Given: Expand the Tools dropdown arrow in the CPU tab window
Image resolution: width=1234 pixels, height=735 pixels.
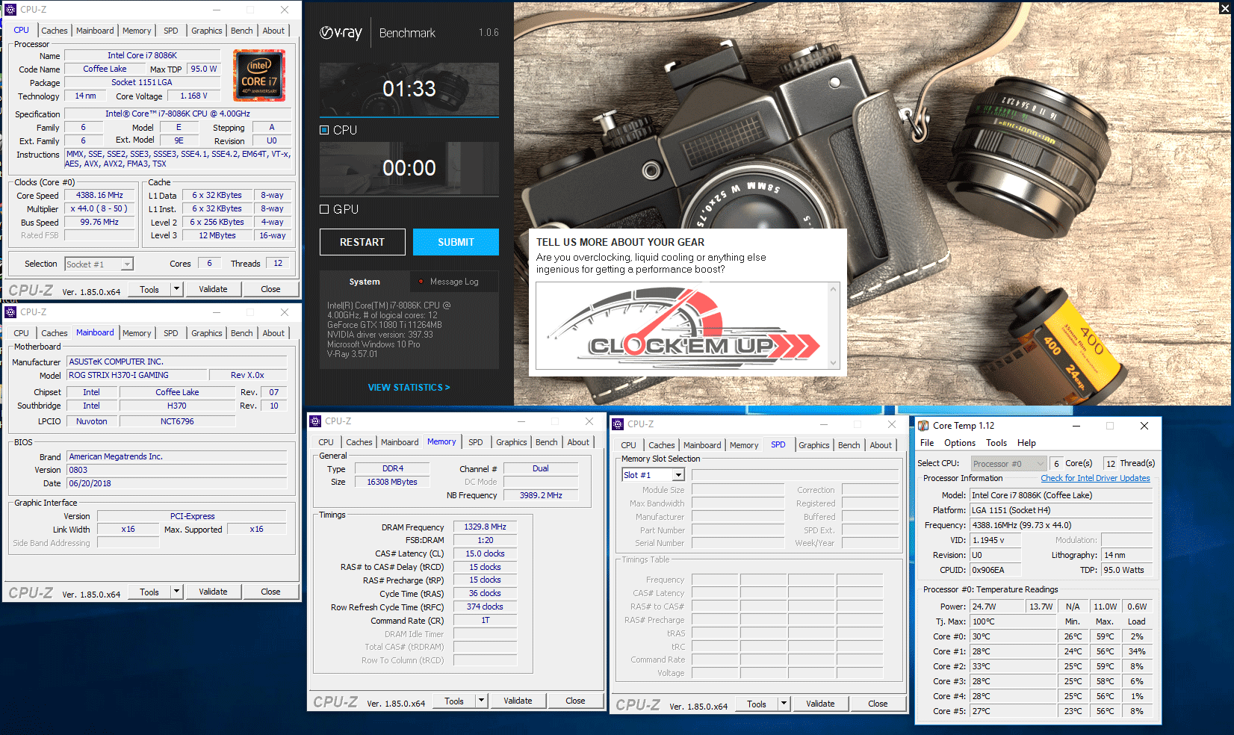Looking at the screenshot, I should (x=176, y=289).
